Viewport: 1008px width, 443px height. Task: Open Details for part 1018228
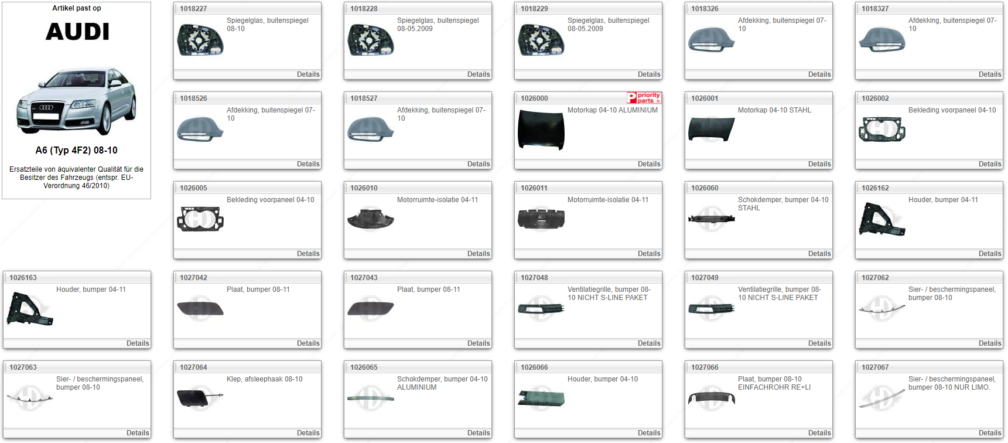coord(479,74)
